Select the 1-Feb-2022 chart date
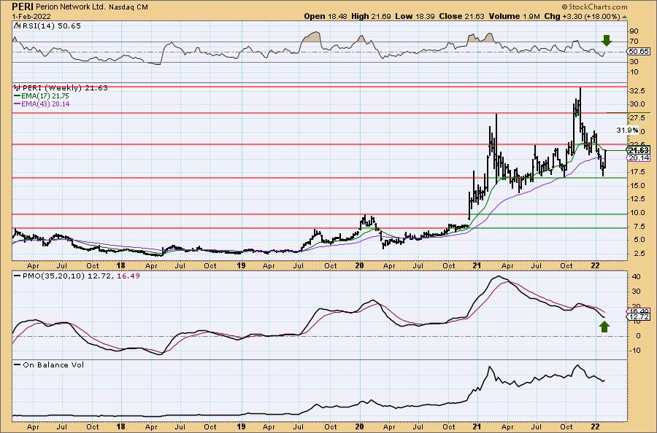The width and height of the screenshot is (657, 433). coord(31,16)
